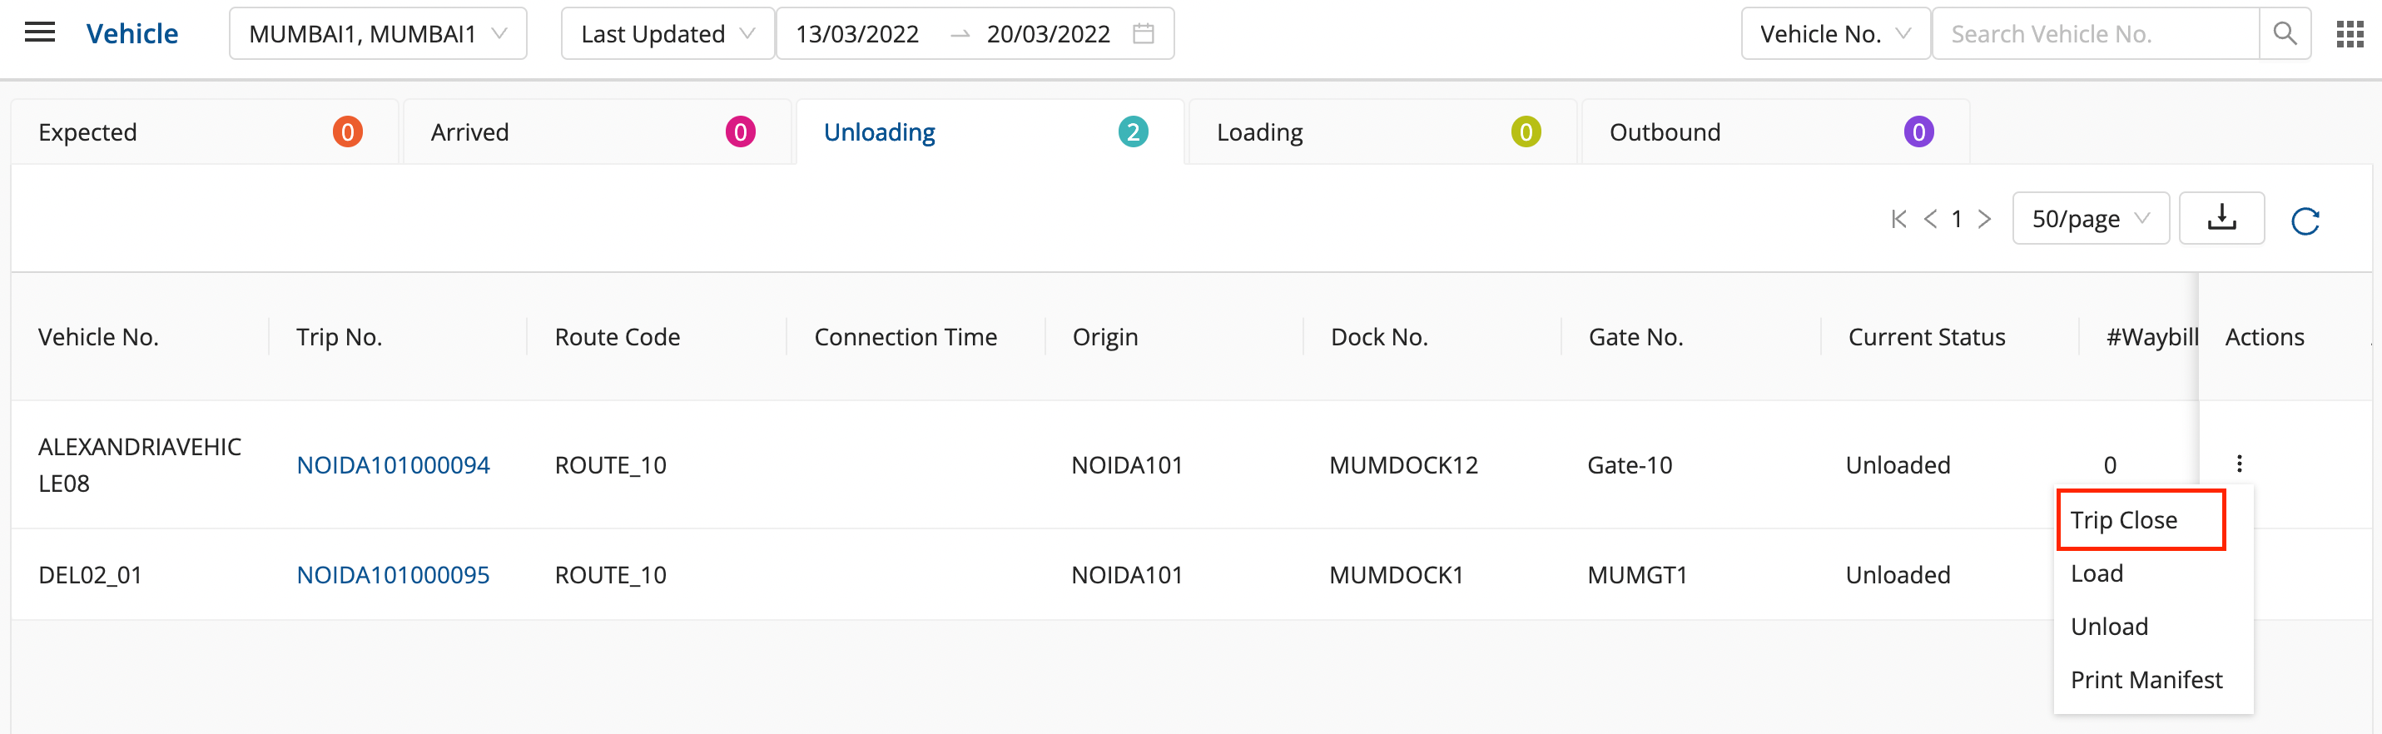The image size is (2382, 734).
Task: Select Trip Close from actions menu
Action: [x=2123, y=520]
